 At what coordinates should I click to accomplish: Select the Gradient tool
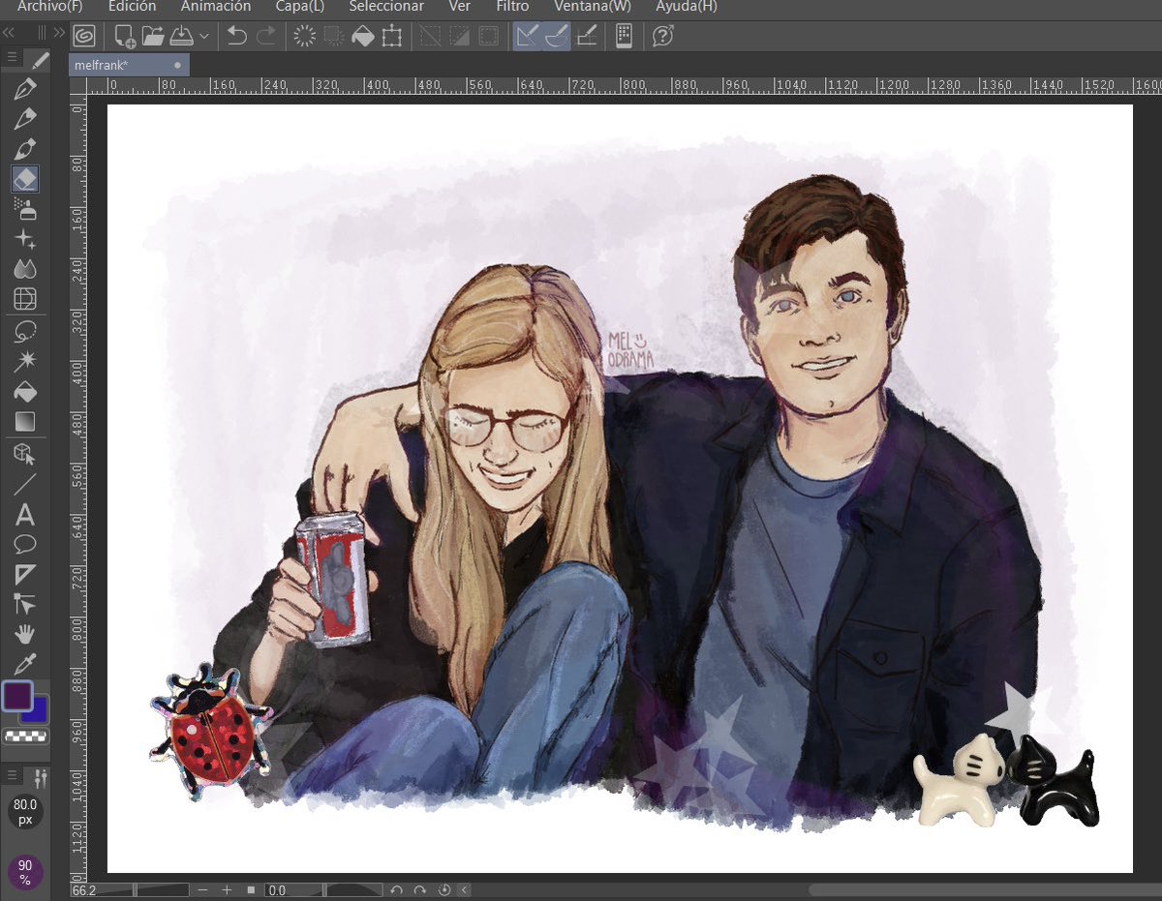pyautogui.click(x=25, y=422)
